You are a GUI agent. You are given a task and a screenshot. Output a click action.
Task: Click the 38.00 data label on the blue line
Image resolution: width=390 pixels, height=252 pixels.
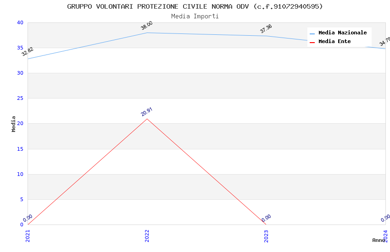tap(147, 26)
